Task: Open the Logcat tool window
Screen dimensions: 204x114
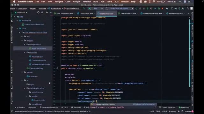Action: [x=20, y=107]
